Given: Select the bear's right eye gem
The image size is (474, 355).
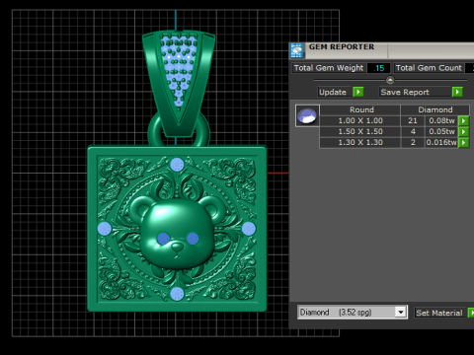Looking at the screenshot, I should [193, 239].
